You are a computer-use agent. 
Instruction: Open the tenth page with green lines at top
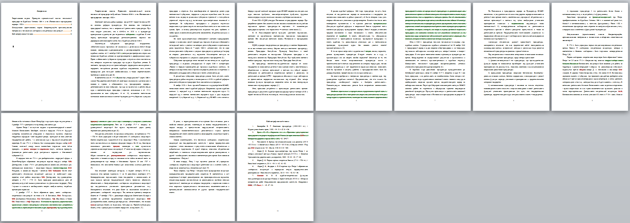pyautogui.click(x=118, y=167)
